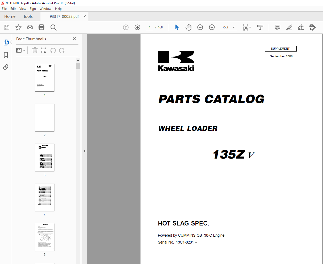Click the SUPPLEMENT box on the page
Image resolution: width=323 pixels, height=264 pixels.
click(x=281, y=49)
